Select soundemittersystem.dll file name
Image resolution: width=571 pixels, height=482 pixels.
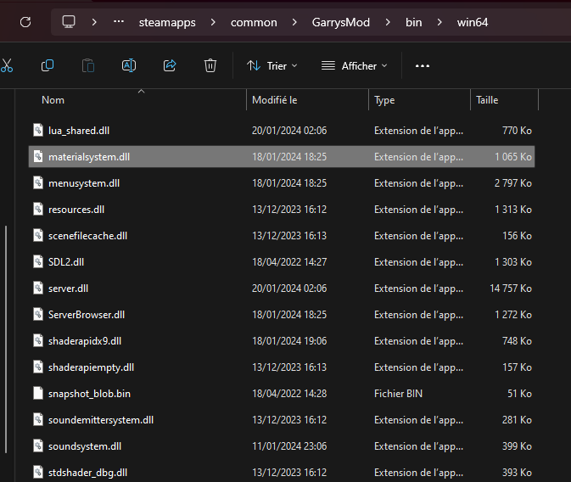click(100, 420)
